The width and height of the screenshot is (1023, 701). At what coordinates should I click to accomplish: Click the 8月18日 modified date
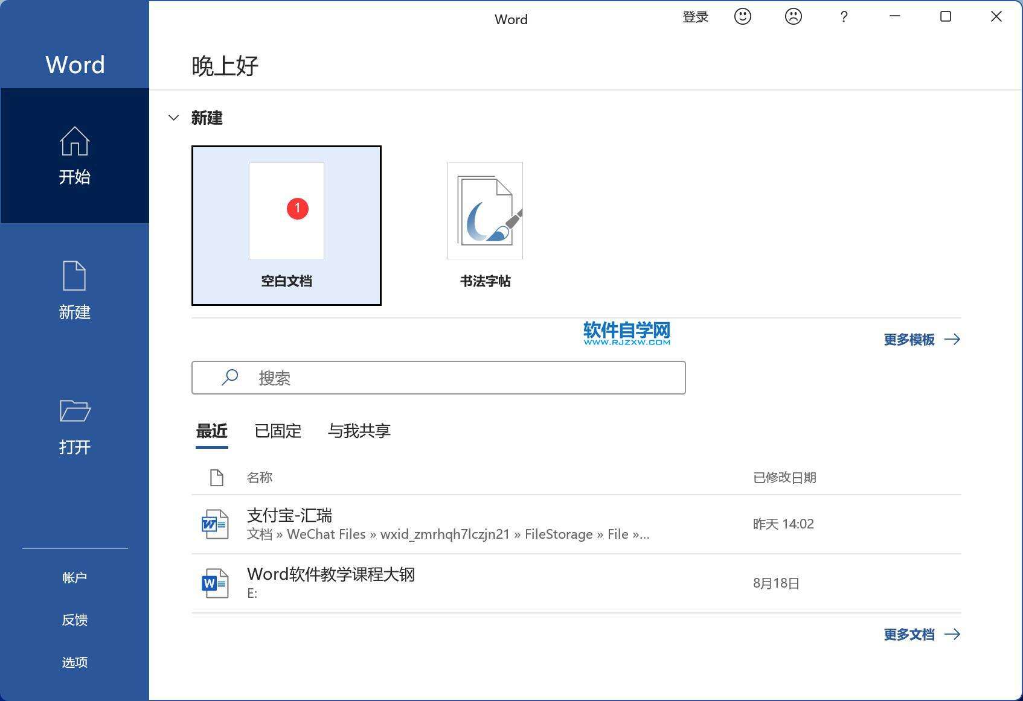pos(776,583)
